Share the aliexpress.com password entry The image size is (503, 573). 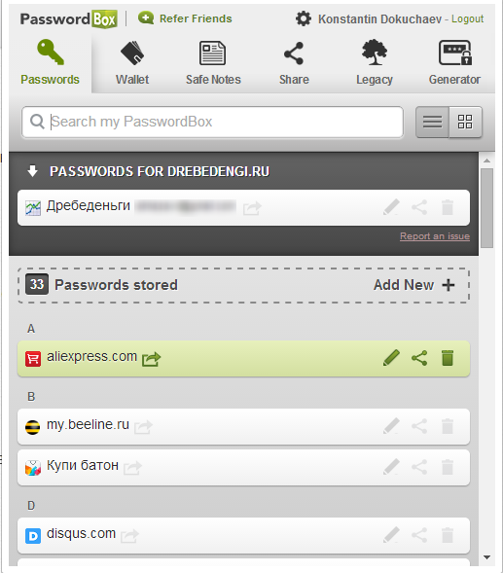419,358
